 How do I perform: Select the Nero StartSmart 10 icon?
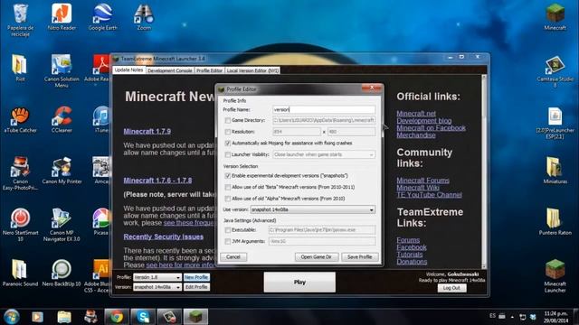[x=20, y=225]
